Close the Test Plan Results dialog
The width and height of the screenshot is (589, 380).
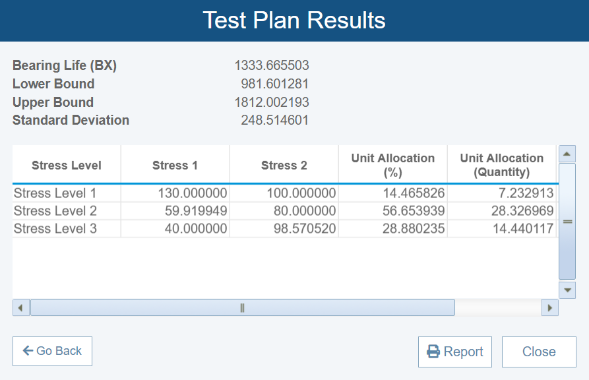click(539, 352)
